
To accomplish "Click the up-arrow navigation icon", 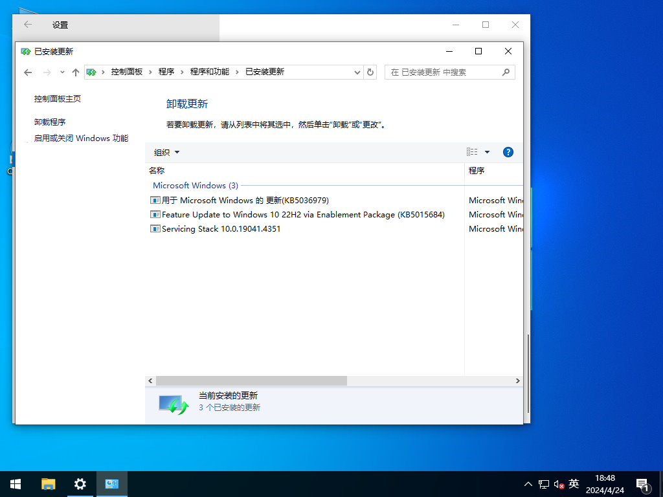I will coord(75,72).
